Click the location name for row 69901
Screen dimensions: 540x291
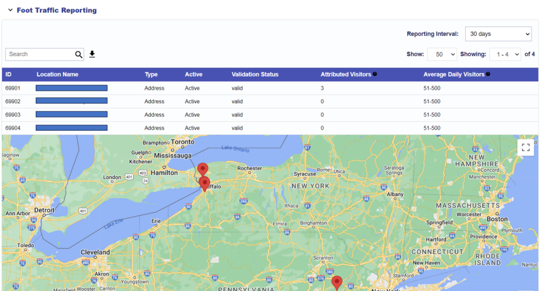72,88
